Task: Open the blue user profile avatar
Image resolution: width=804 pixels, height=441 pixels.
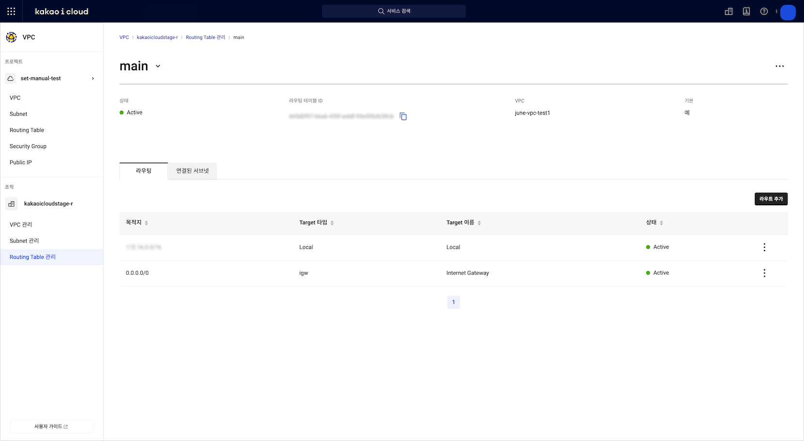Action: click(788, 12)
